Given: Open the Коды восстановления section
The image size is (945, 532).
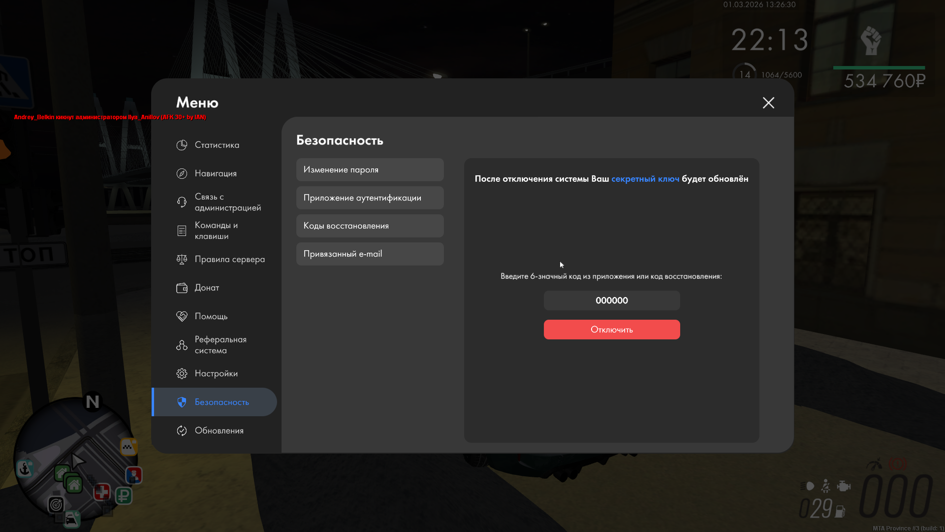Looking at the screenshot, I should click(370, 226).
